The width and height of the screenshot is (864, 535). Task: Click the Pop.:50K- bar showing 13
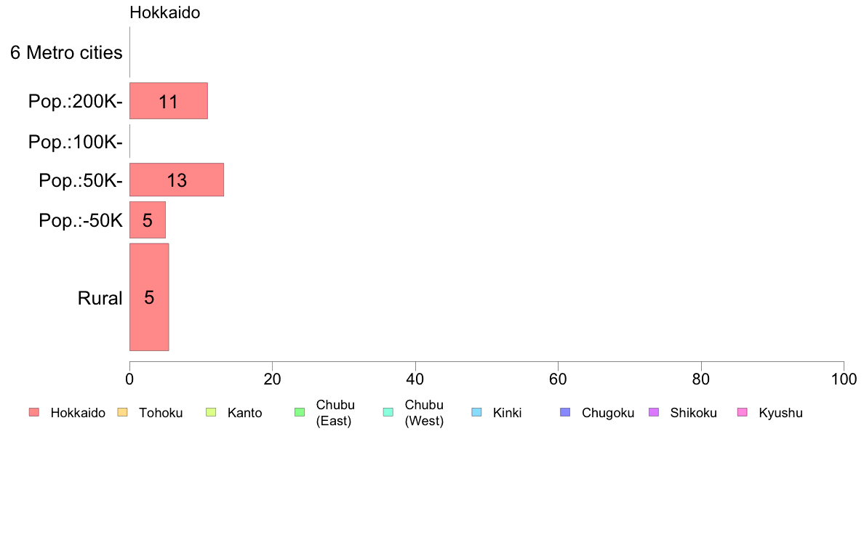[176, 180]
